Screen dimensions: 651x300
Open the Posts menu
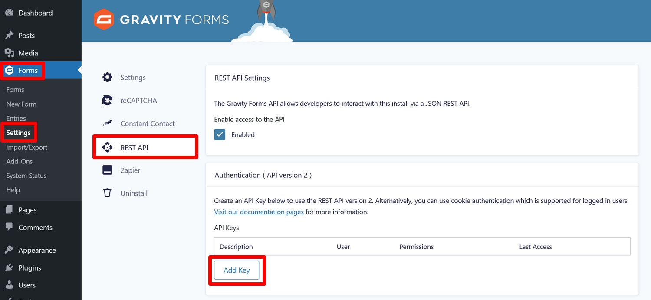coord(26,36)
